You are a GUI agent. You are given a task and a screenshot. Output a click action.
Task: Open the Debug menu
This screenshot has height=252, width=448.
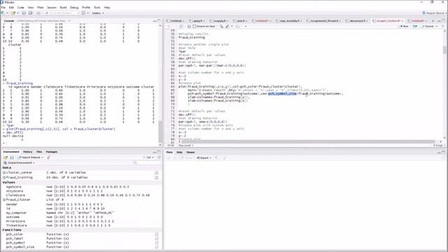pos(74,8)
